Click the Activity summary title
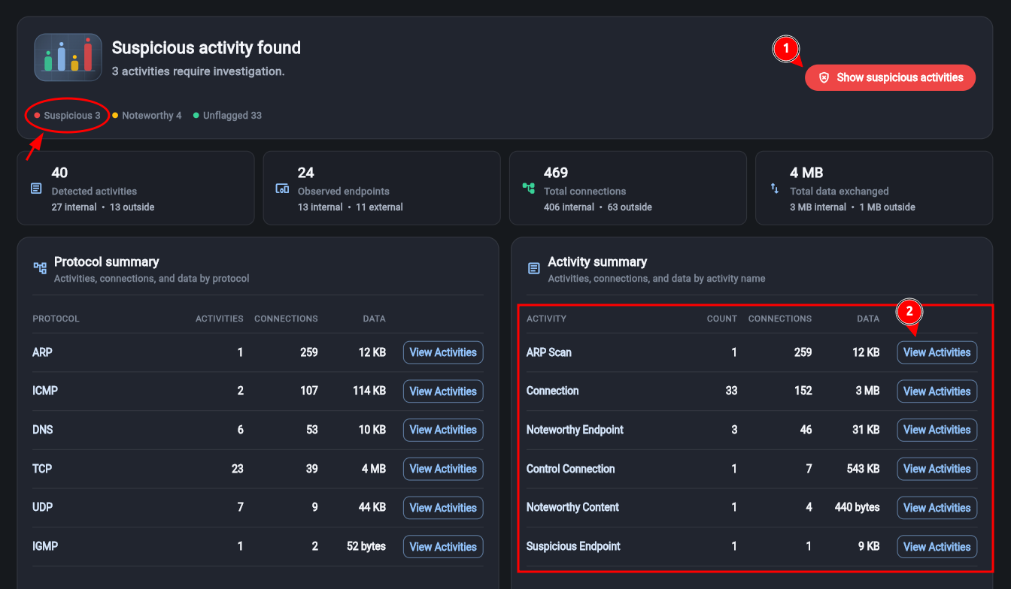This screenshot has width=1011, height=589. (x=597, y=262)
